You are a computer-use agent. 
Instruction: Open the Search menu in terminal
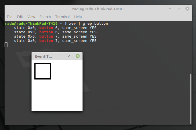(45, 17)
